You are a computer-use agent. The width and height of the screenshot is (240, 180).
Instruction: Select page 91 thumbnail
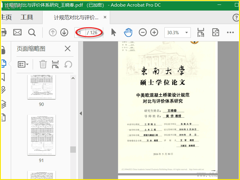41,135
